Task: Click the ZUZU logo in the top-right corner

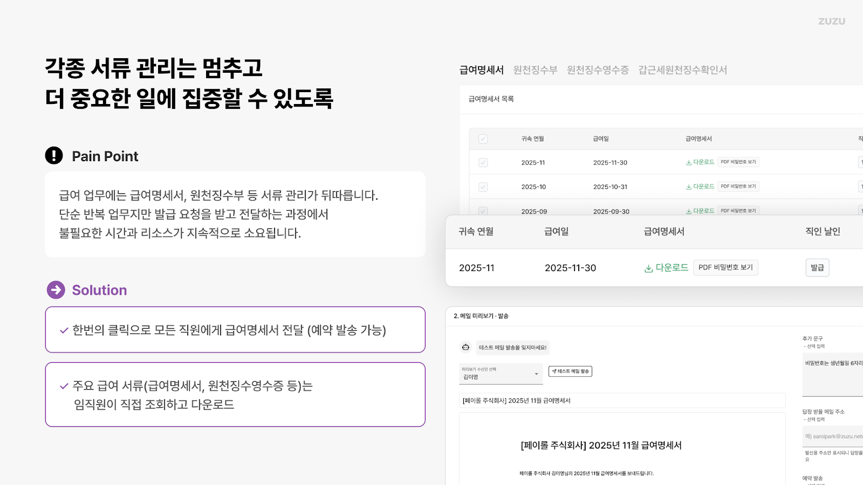Action: 831,22
